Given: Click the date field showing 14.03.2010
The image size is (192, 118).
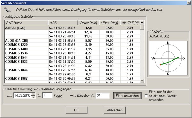Looking at the screenshot, I should click(x=22, y=96).
